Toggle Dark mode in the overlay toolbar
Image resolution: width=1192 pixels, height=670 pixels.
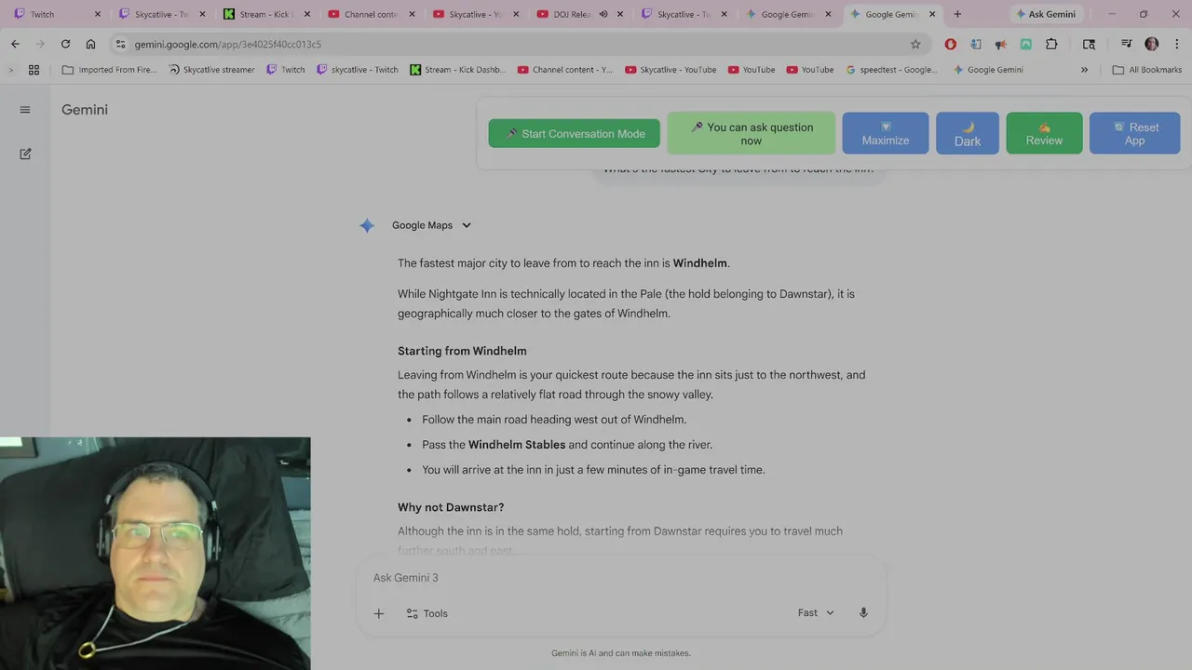[x=968, y=133]
